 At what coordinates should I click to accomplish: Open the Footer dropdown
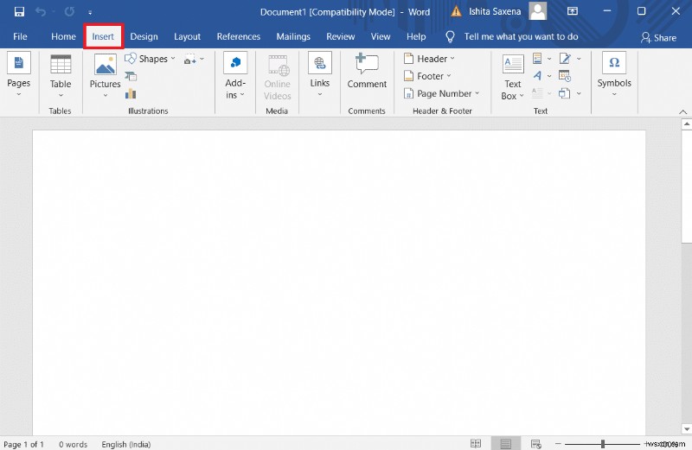[x=427, y=76]
